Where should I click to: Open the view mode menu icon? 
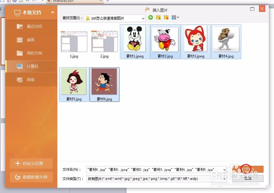point(175,17)
